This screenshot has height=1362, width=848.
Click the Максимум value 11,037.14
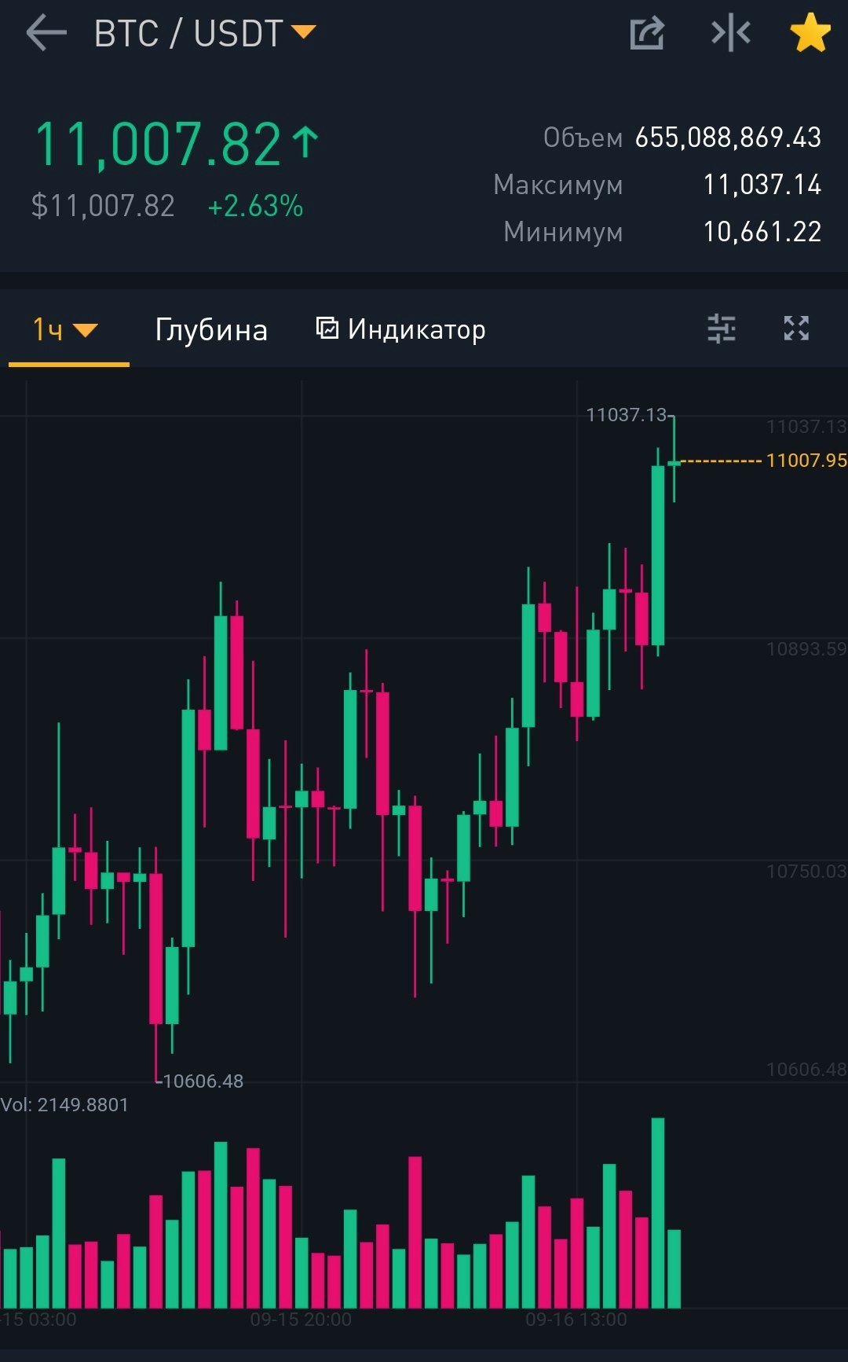[x=762, y=185]
